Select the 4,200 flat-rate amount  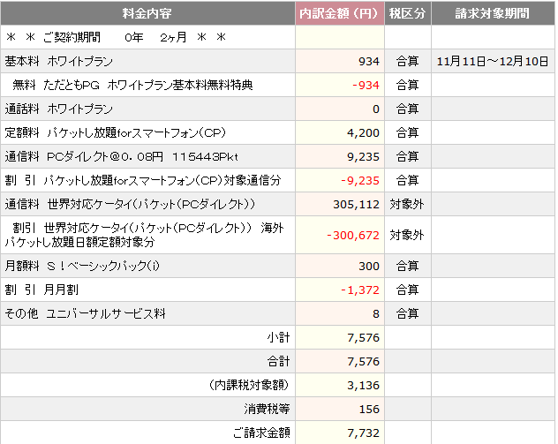[364, 133]
